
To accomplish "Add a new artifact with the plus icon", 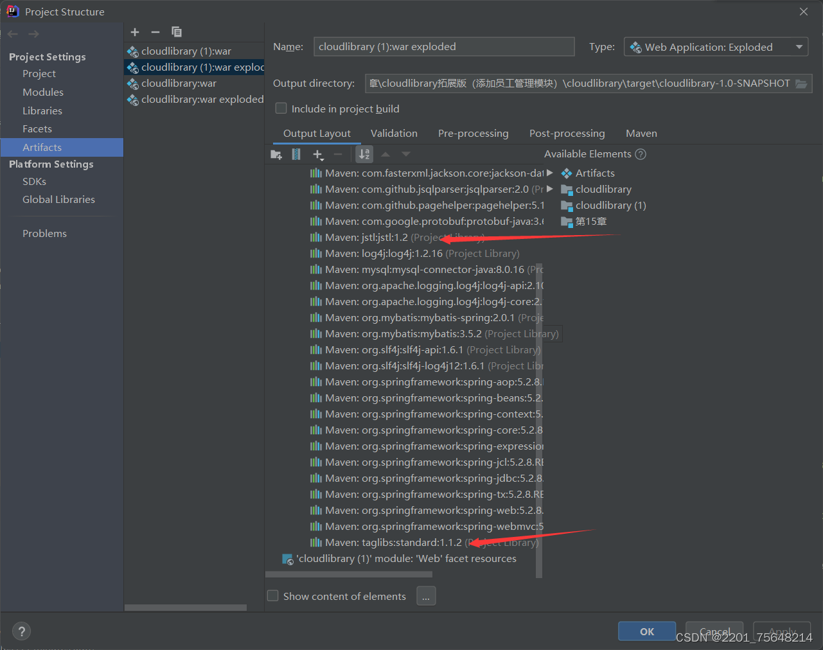I will (135, 32).
